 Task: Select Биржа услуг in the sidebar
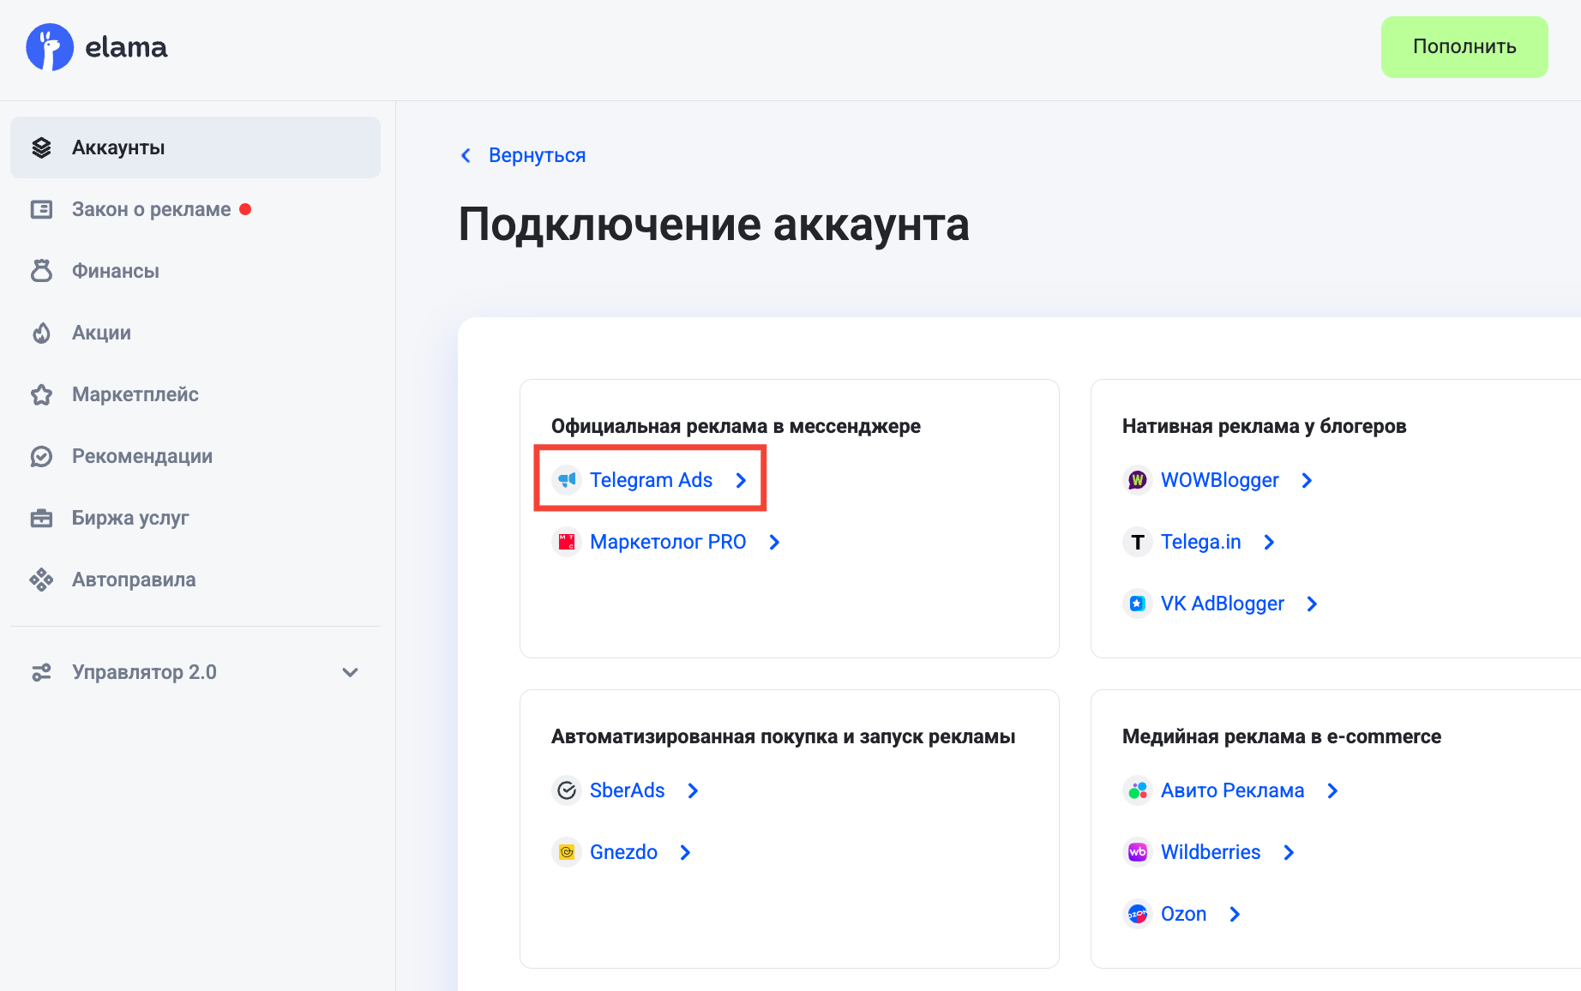(x=130, y=518)
